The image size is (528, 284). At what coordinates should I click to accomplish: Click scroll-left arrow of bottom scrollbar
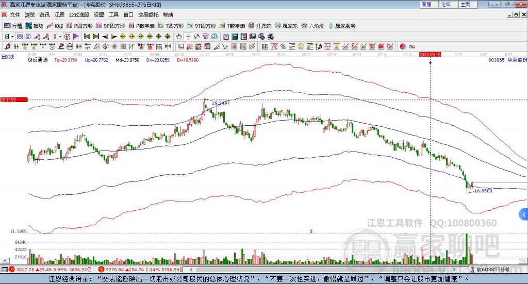point(191,270)
